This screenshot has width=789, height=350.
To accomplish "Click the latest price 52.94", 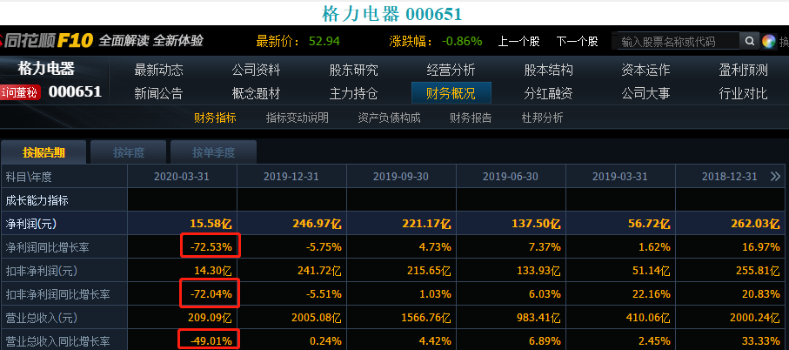I will click(x=324, y=41).
